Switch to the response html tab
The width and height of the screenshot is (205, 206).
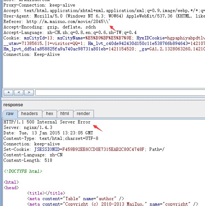point(65,114)
